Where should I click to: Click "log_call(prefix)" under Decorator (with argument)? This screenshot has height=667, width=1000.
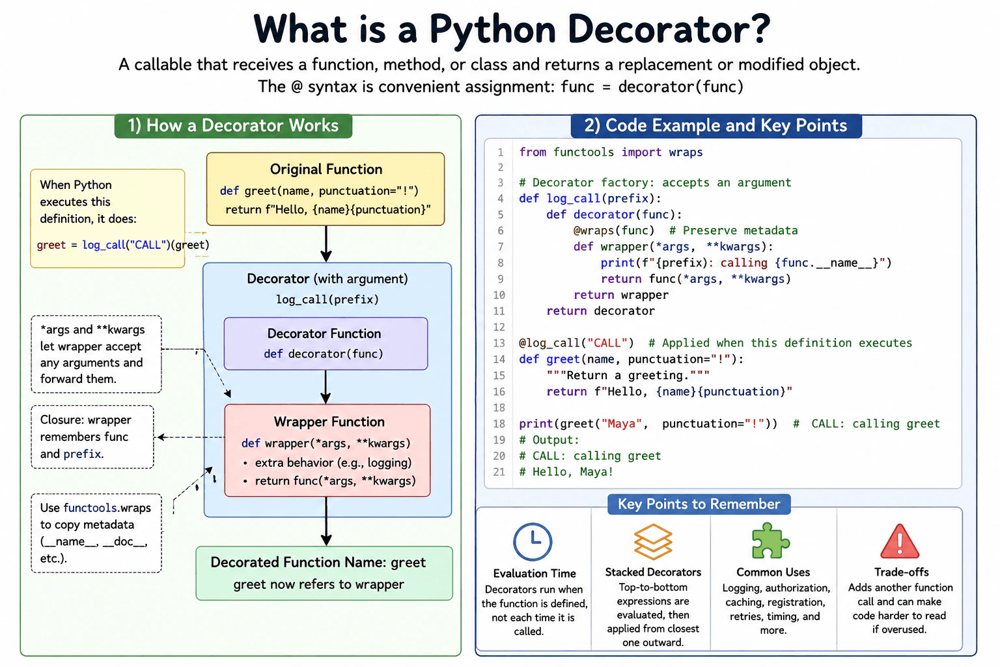click(327, 300)
